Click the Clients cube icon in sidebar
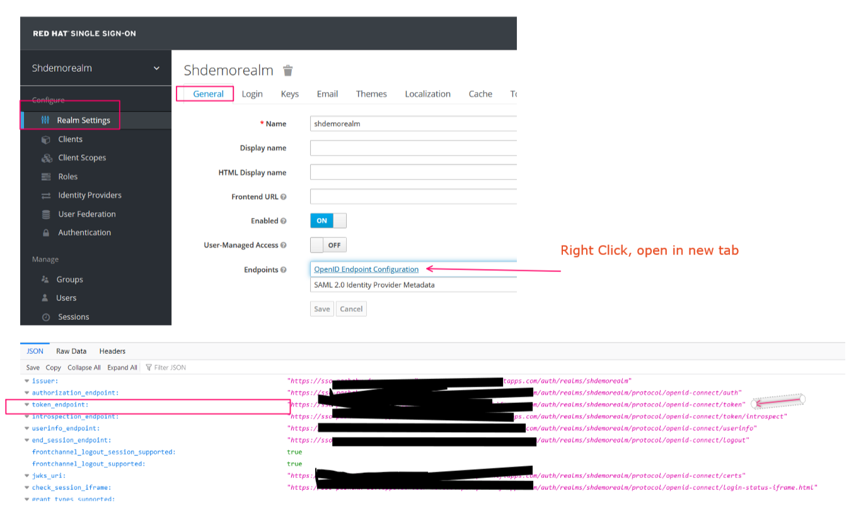 click(45, 139)
